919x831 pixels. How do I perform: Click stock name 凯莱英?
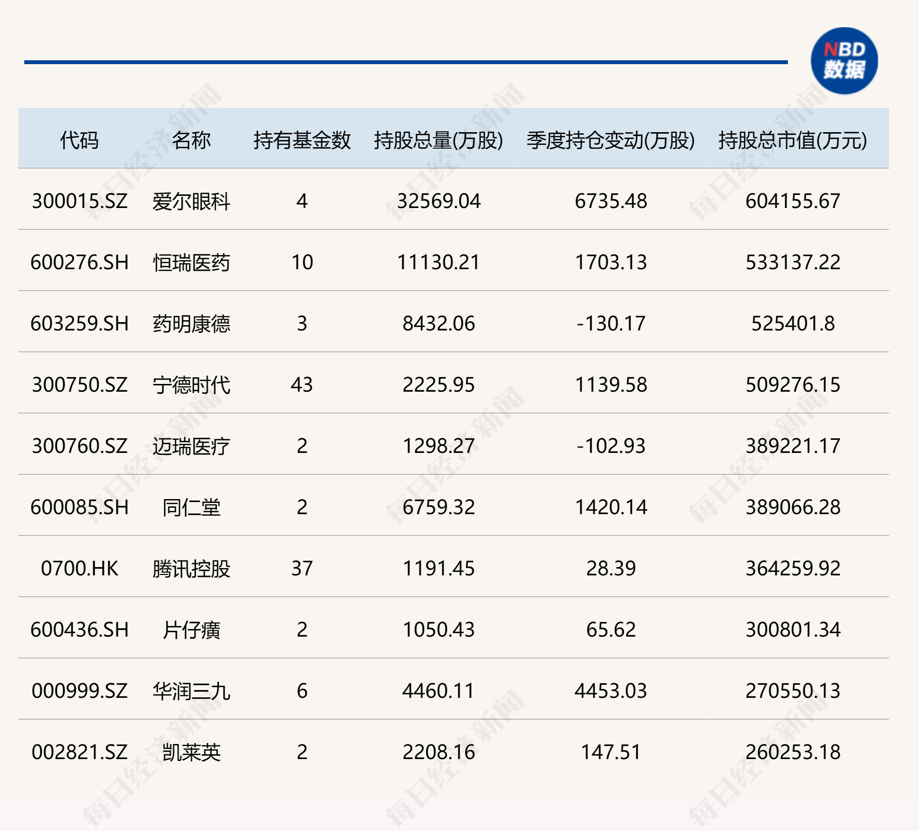tap(191, 753)
